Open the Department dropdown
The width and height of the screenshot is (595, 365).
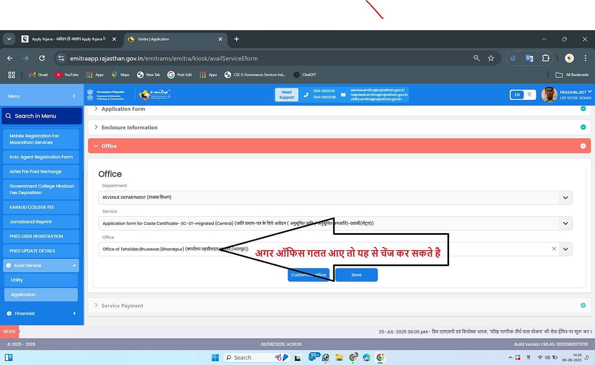pyautogui.click(x=565, y=198)
